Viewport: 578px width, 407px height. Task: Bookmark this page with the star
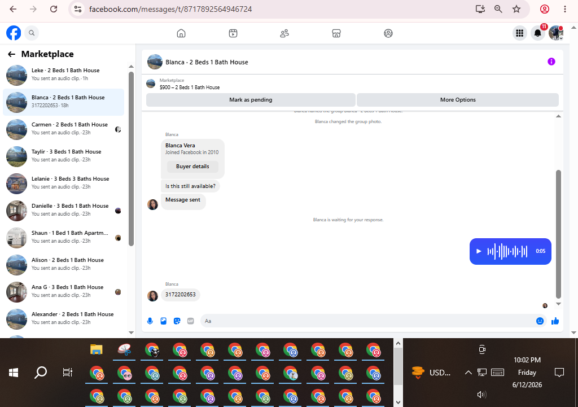coord(516,9)
